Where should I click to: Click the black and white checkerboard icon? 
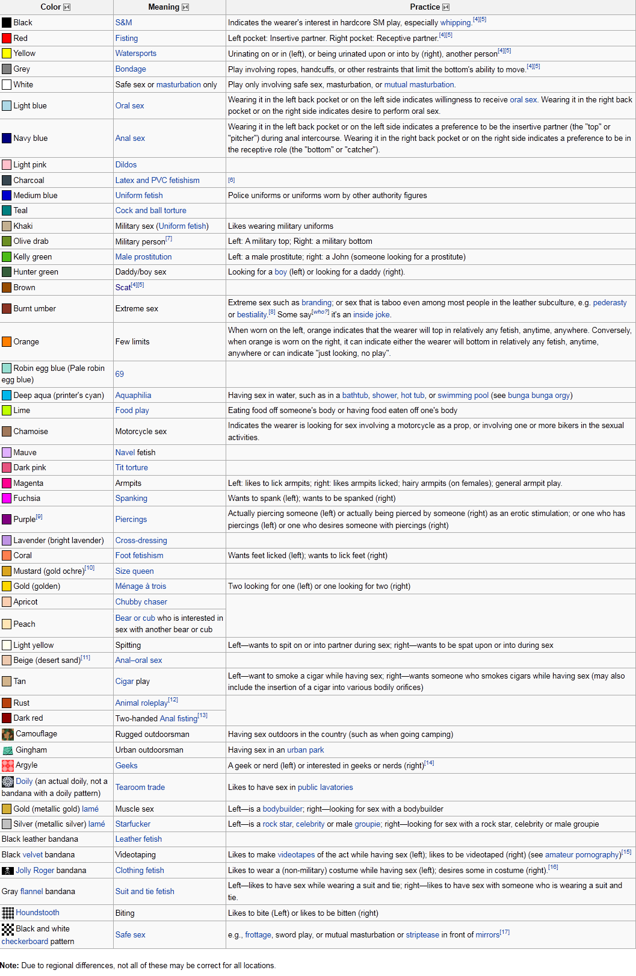click(7, 929)
